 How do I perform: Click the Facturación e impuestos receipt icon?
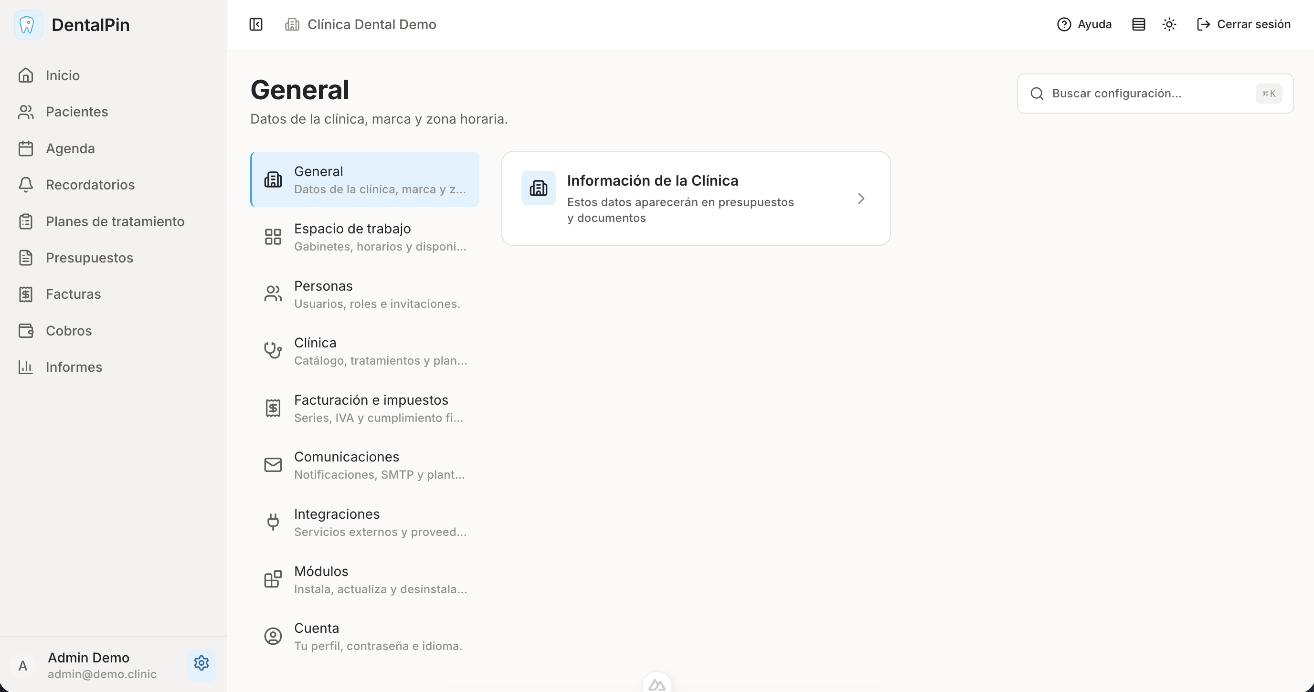pyautogui.click(x=273, y=408)
